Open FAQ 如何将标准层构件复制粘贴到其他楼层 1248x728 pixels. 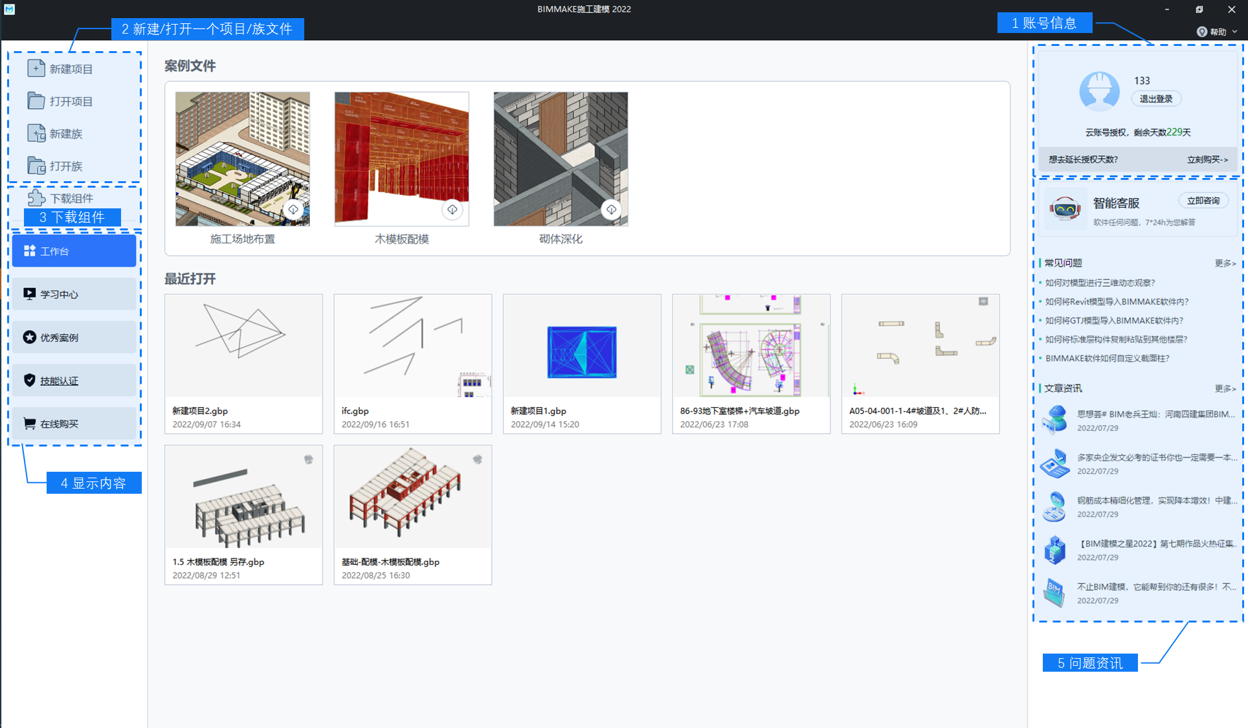coord(1117,339)
